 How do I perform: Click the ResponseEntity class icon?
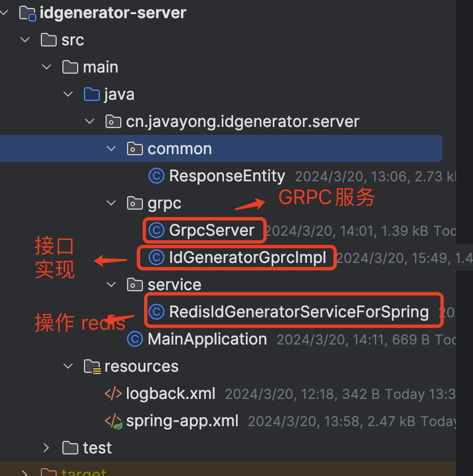coord(156,176)
